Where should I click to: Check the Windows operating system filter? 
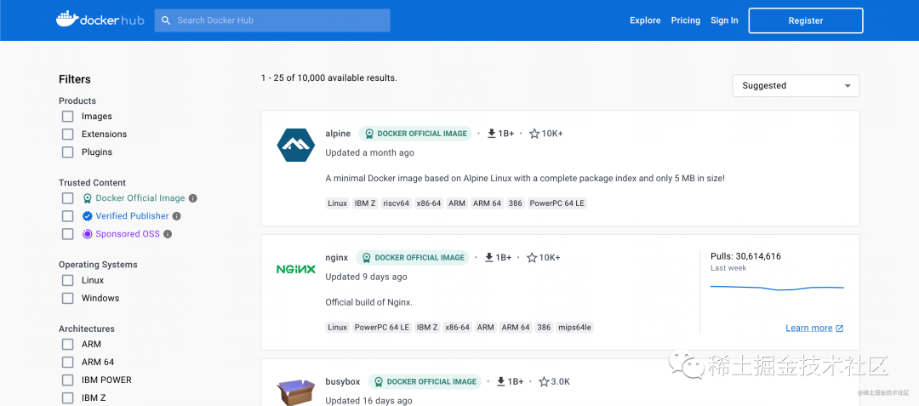tap(68, 298)
